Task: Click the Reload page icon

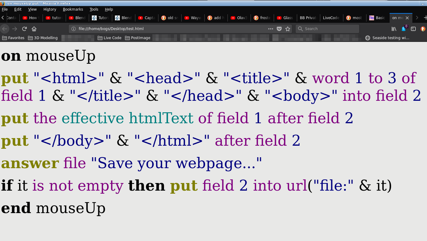Action: tap(25, 29)
